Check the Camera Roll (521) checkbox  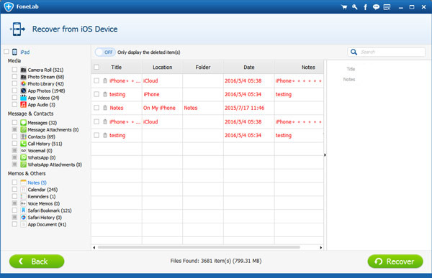point(14,70)
